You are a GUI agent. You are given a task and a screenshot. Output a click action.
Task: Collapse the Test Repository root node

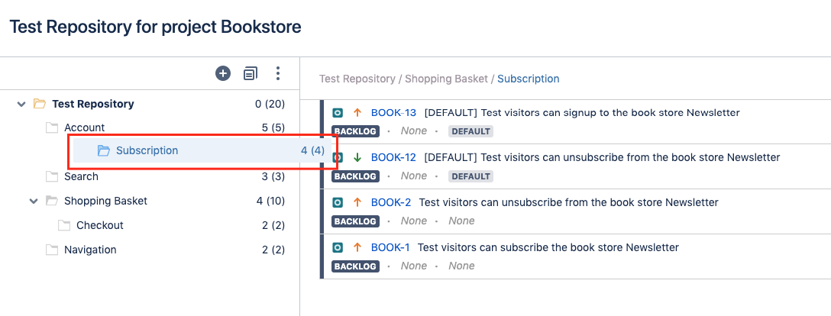pos(21,105)
